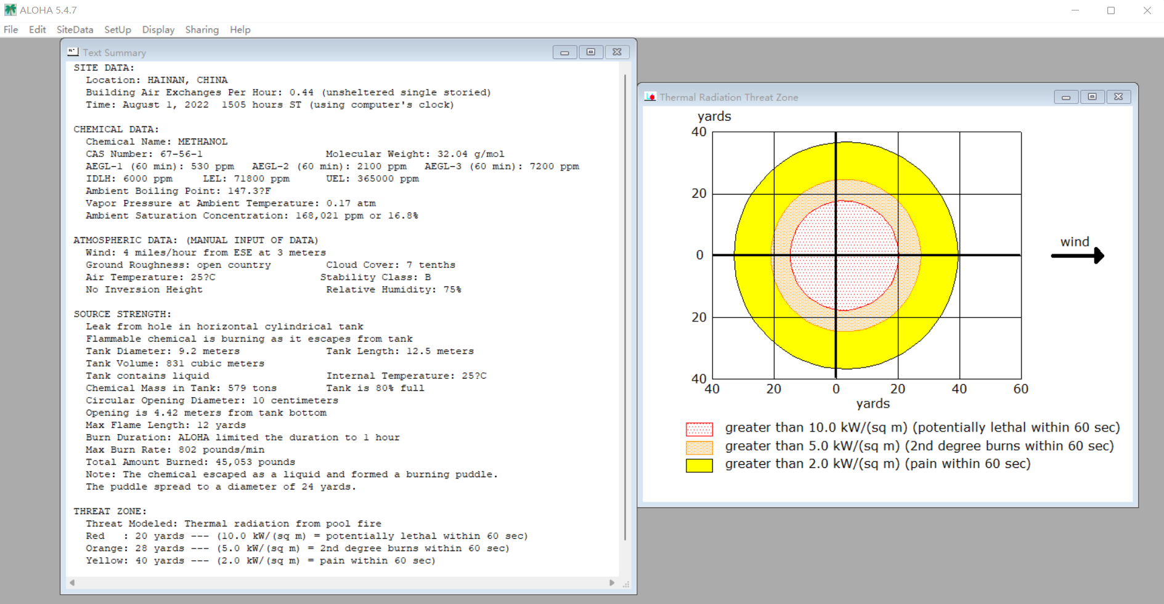The height and width of the screenshot is (604, 1164).
Task: Click the 'THREAT ZONE:' heading
Action: [x=110, y=511]
